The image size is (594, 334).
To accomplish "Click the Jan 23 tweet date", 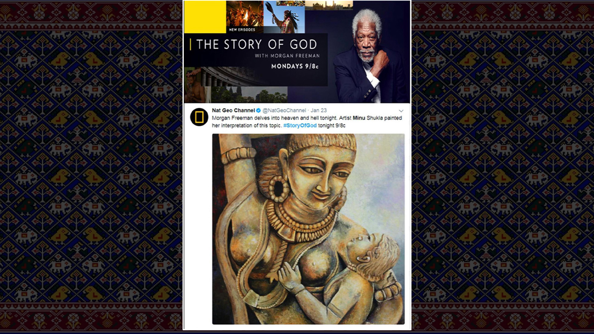I will click(x=319, y=110).
